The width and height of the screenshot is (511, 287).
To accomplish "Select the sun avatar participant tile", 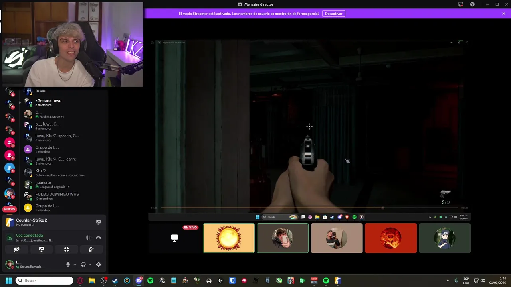I will point(229,238).
